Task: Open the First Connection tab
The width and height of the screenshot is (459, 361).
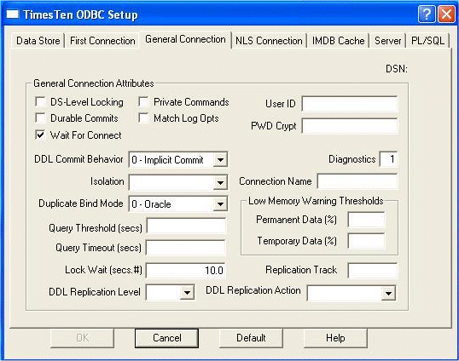Action: point(102,41)
